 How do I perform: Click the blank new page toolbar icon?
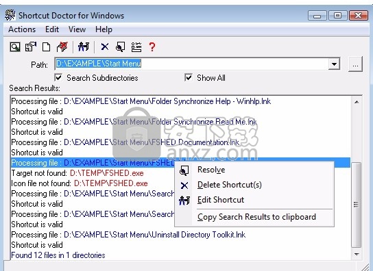[x=46, y=47]
